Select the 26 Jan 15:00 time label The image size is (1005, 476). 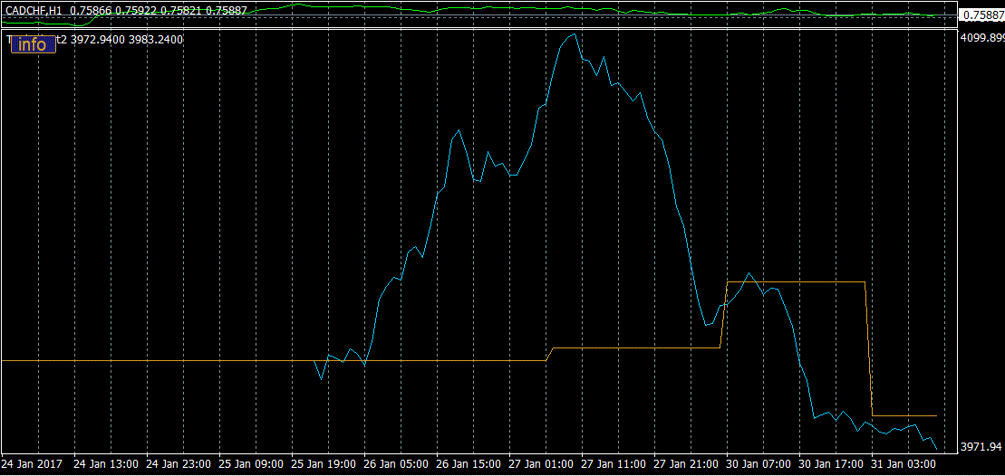tap(469, 463)
